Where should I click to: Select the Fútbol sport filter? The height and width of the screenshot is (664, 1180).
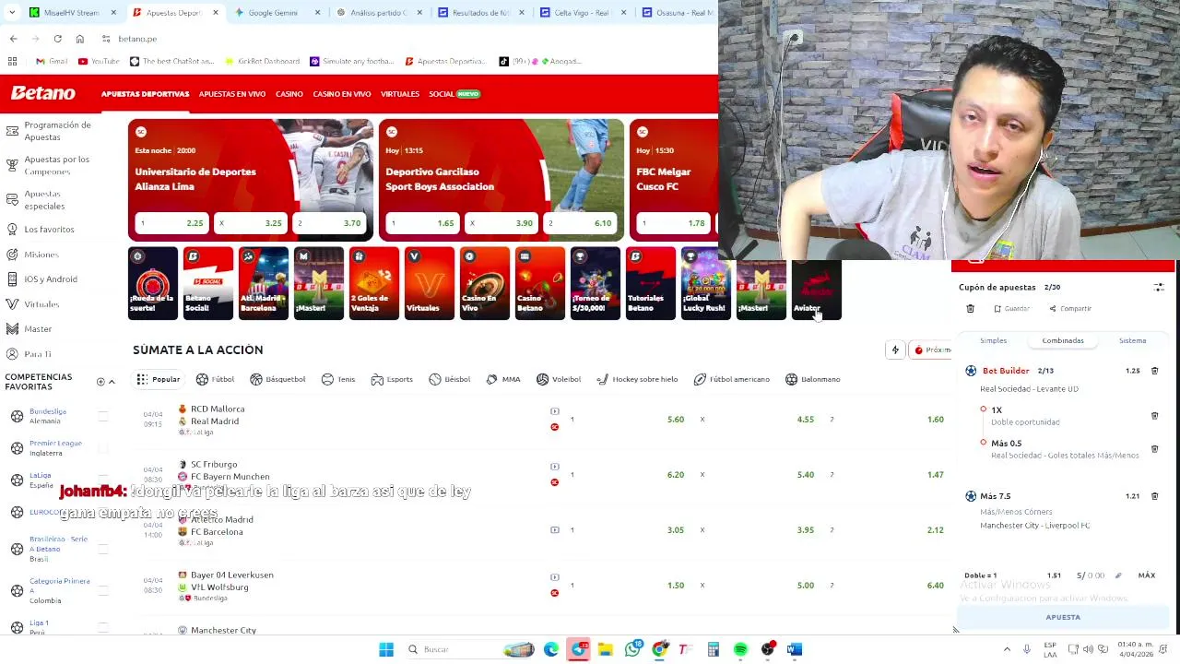[215, 379]
